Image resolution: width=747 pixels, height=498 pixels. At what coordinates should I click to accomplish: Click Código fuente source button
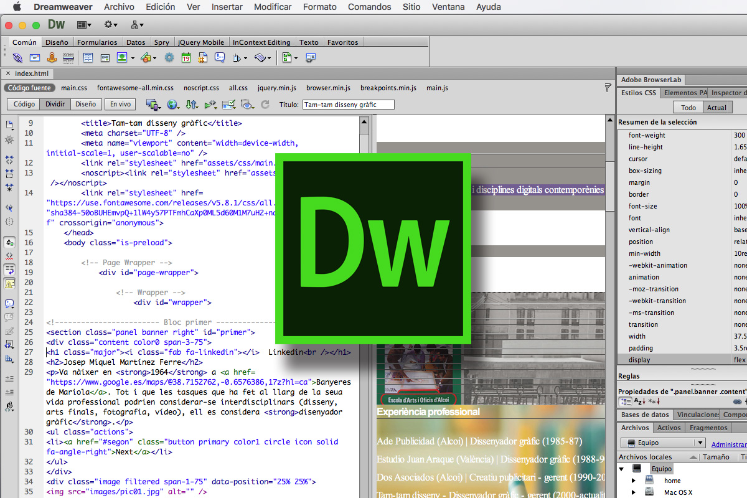point(29,88)
